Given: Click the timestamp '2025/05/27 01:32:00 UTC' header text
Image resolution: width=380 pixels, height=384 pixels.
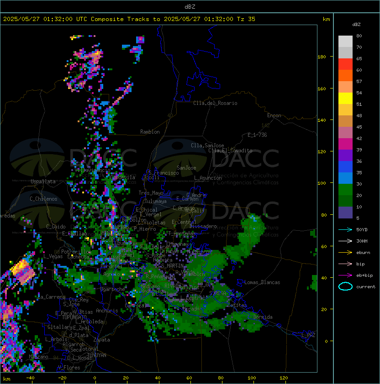Looking at the screenshot, I should coord(45,19).
